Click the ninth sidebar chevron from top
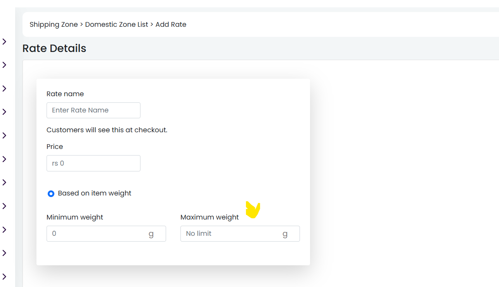This screenshot has width=499, height=287. pyautogui.click(x=5, y=230)
